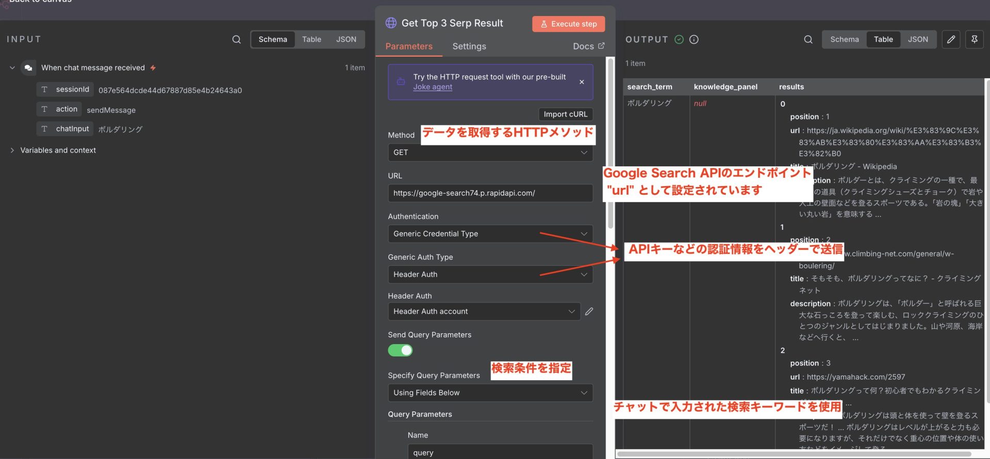990x459 pixels.
Task: Open the Settings tab
Action: pyautogui.click(x=469, y=46)
